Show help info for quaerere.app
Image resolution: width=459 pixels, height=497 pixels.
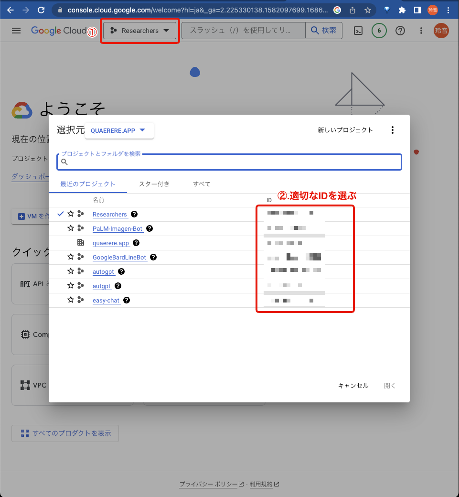136,243
